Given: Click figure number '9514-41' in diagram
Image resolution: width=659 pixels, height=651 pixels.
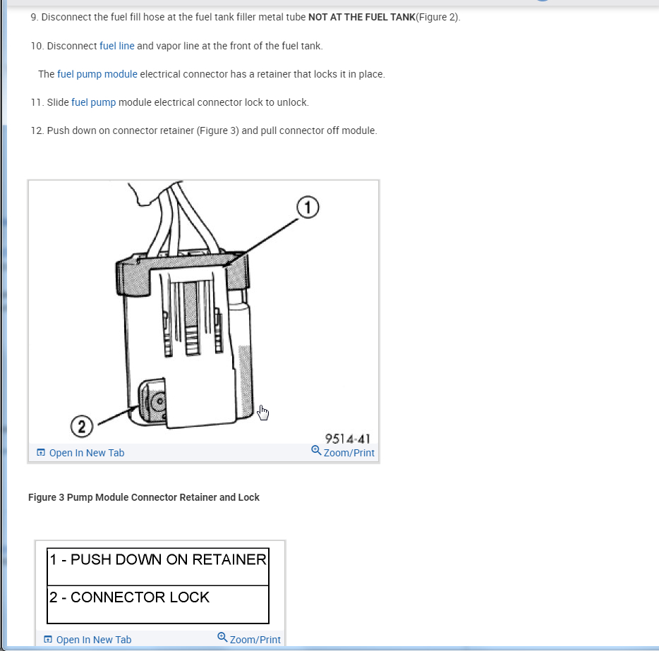Looking at the screenshot, I should [348, 439].
